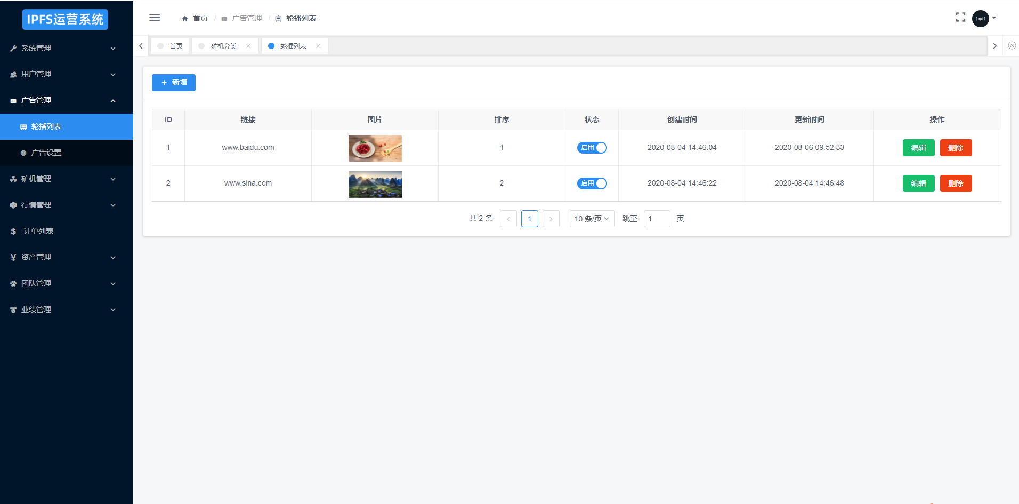The image size is (1019, 504).
Task: Click the home icon in breadcrumb
Action: tap(185, 19)
